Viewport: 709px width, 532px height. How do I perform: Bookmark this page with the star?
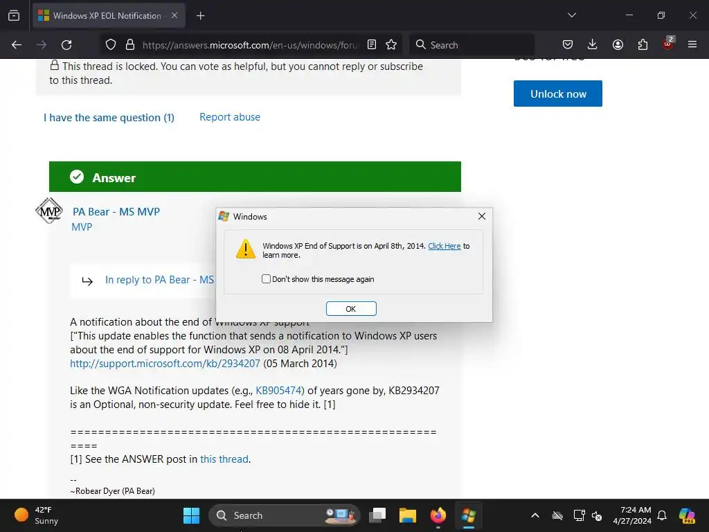tap(391, 44)
